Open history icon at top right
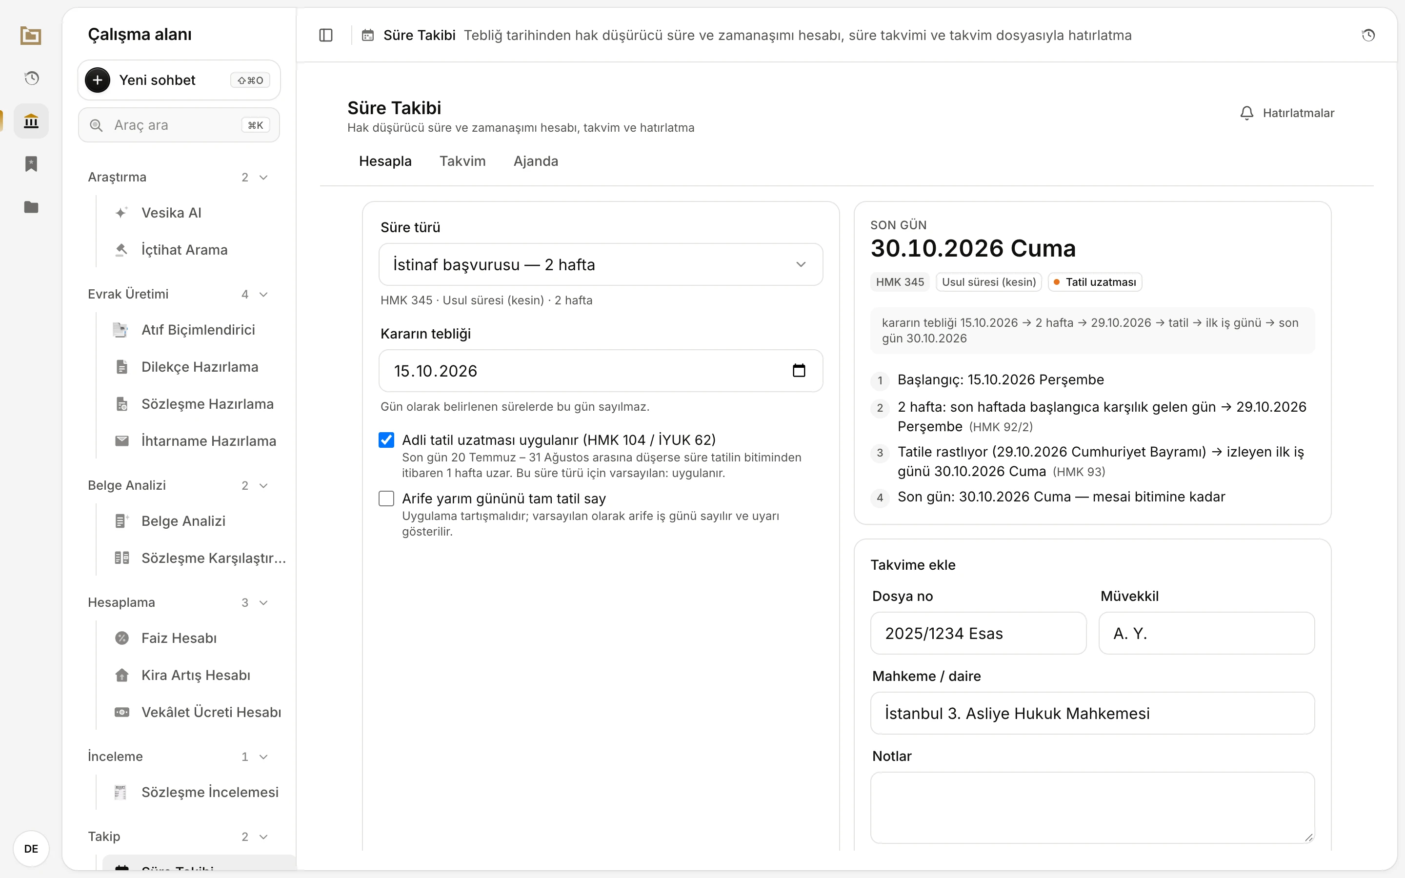Viewport: 1405px width, 878px height. click(x=1368, y=36)
